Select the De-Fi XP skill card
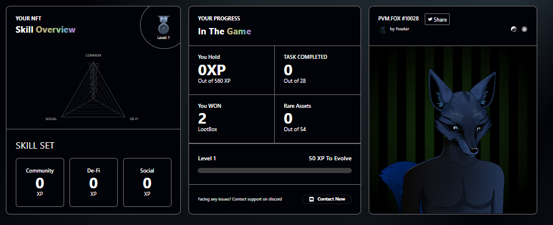The image size is (553, 225). [93, 182]
